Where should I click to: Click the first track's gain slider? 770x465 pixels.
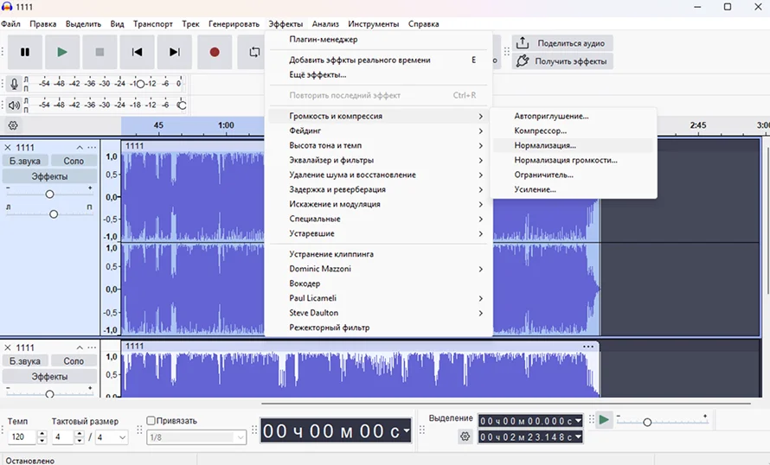tap(49, 194)
